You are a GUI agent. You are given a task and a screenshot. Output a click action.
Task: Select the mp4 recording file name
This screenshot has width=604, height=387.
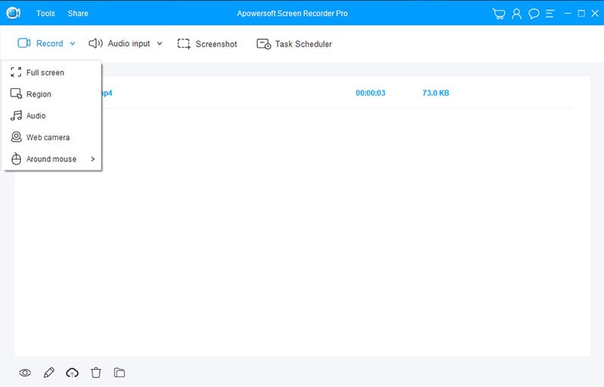point(106,93)
